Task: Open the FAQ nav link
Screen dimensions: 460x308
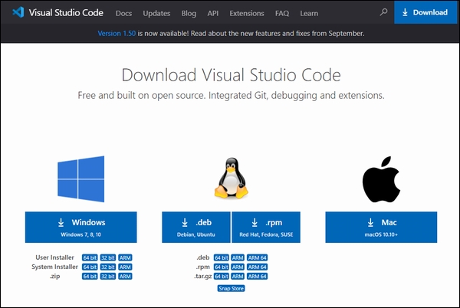Action: click(282, 13)
